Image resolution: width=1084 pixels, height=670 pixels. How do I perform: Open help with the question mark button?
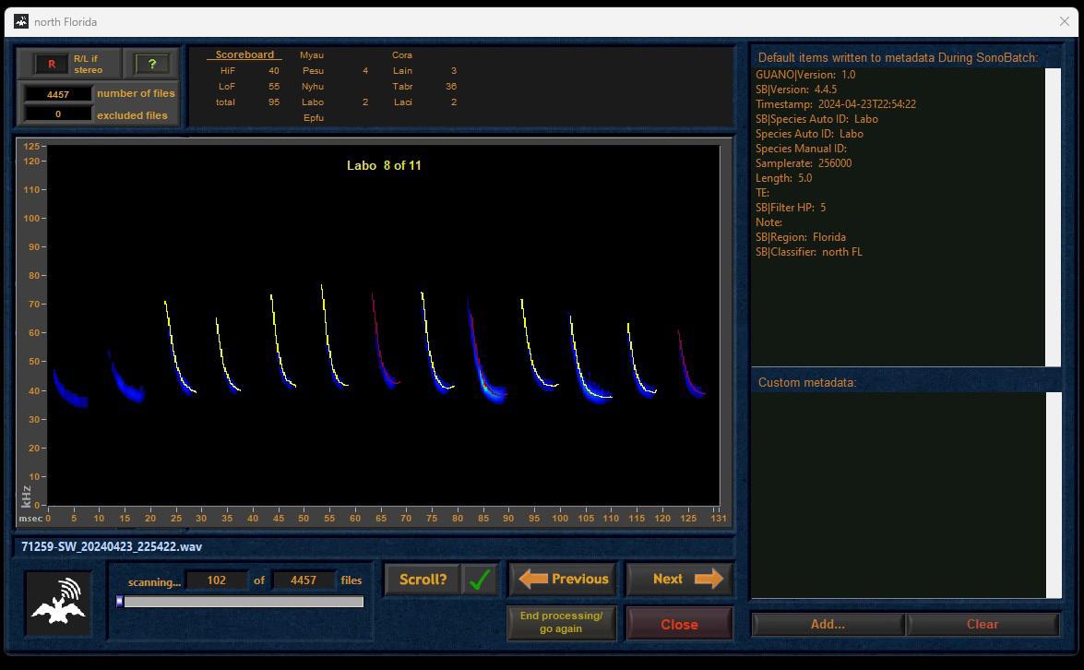[x=152, y=64]
